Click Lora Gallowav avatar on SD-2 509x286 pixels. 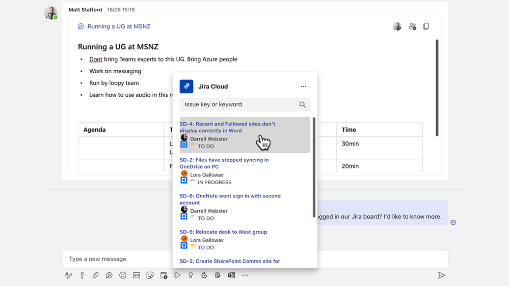point(184,173)
